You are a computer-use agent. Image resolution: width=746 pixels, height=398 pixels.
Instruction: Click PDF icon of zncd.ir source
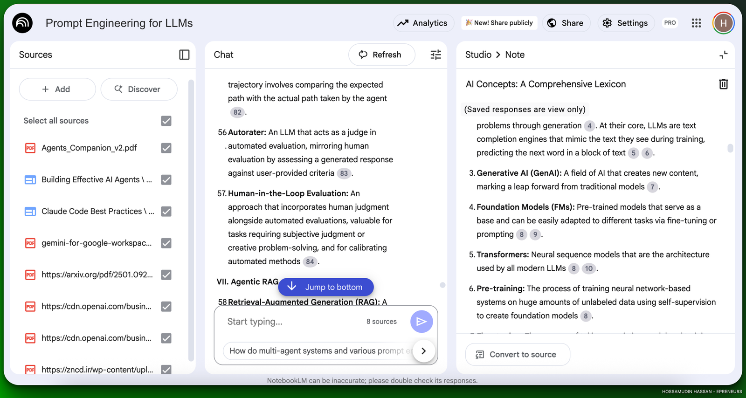30,370
